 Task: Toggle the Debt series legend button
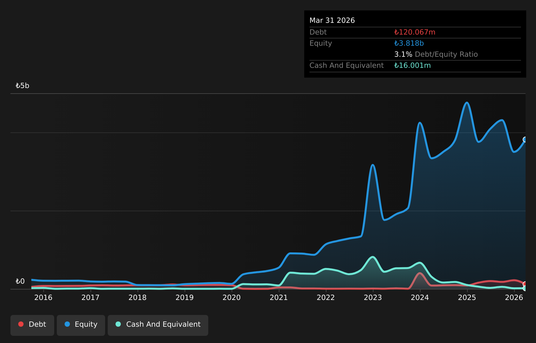pyautogui.click(x=32, y=325)
